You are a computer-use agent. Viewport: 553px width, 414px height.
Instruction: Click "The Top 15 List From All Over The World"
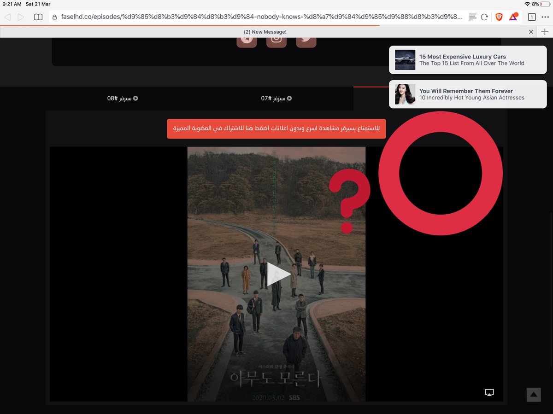(472, 64)
